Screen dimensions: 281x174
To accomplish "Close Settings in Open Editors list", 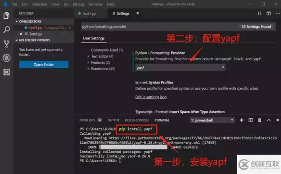I will (x=21, y=34).
